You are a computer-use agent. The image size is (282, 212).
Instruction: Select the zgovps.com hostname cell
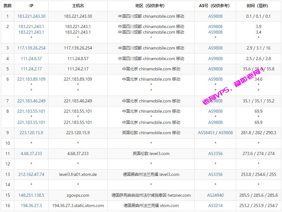pos(78,195)
